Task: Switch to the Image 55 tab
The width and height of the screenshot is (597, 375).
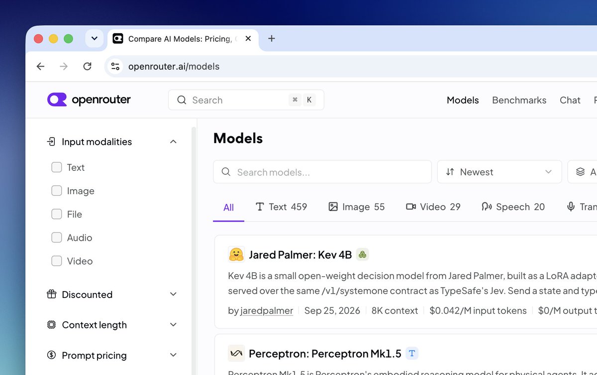Action: click(x=357, y=207)
